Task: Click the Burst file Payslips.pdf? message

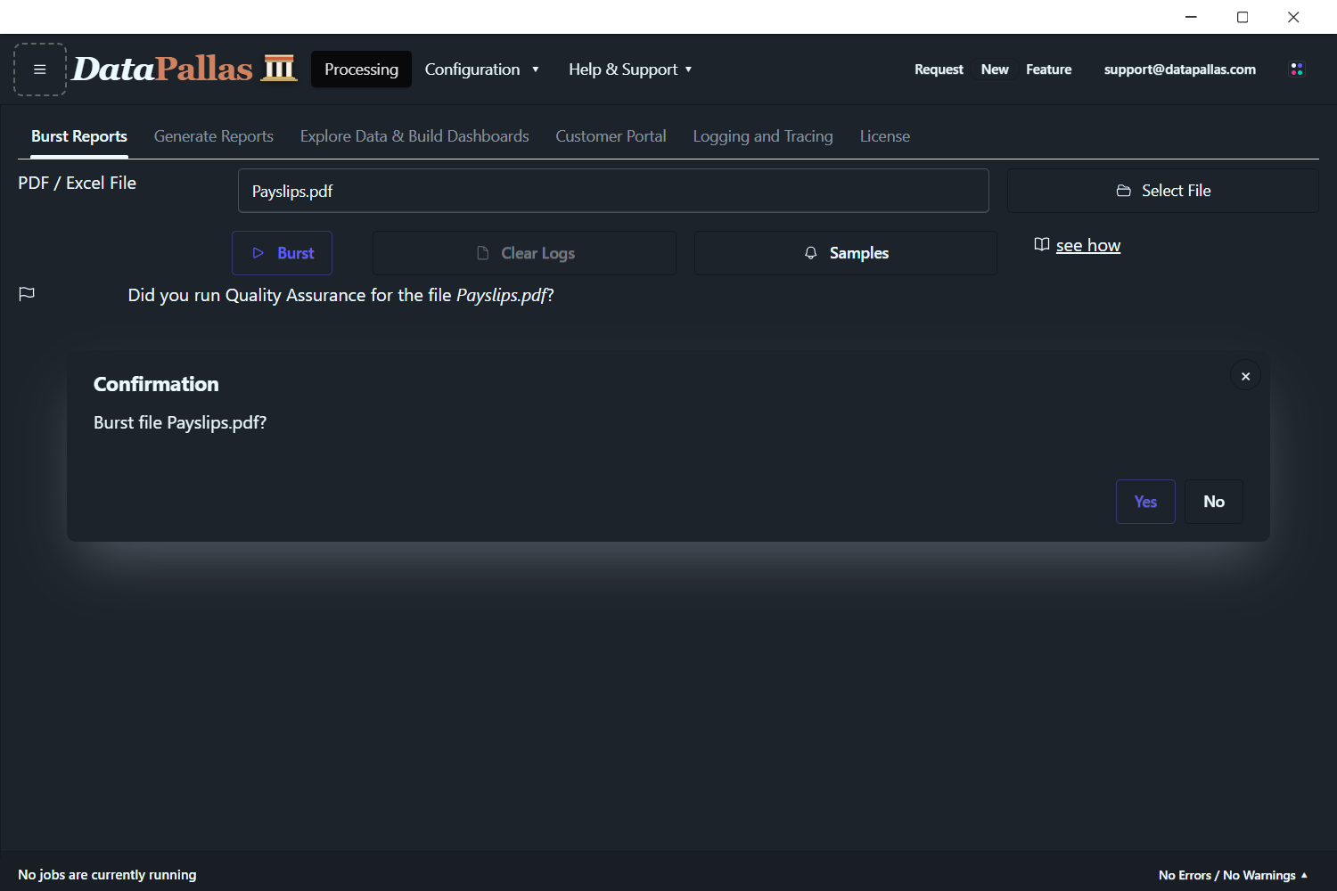Action: coord(180,422)
